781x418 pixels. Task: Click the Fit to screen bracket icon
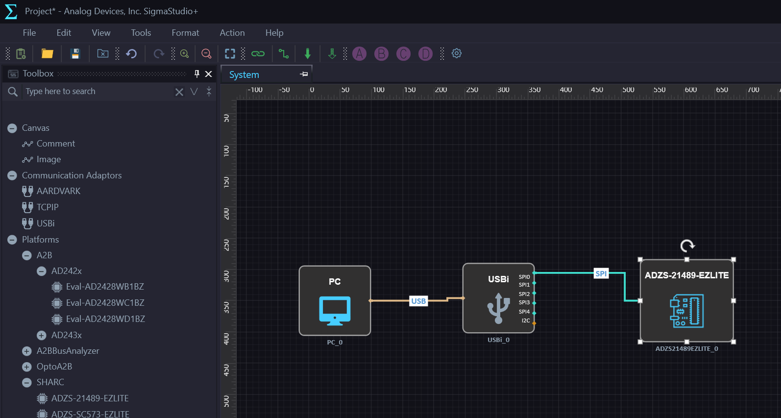230,53
